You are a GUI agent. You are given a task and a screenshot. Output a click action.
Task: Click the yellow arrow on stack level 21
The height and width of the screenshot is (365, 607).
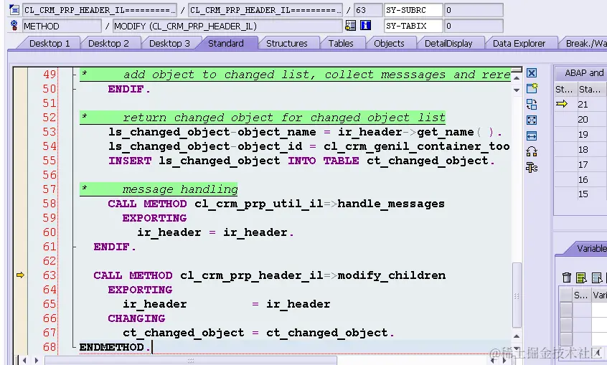(562, 104)
